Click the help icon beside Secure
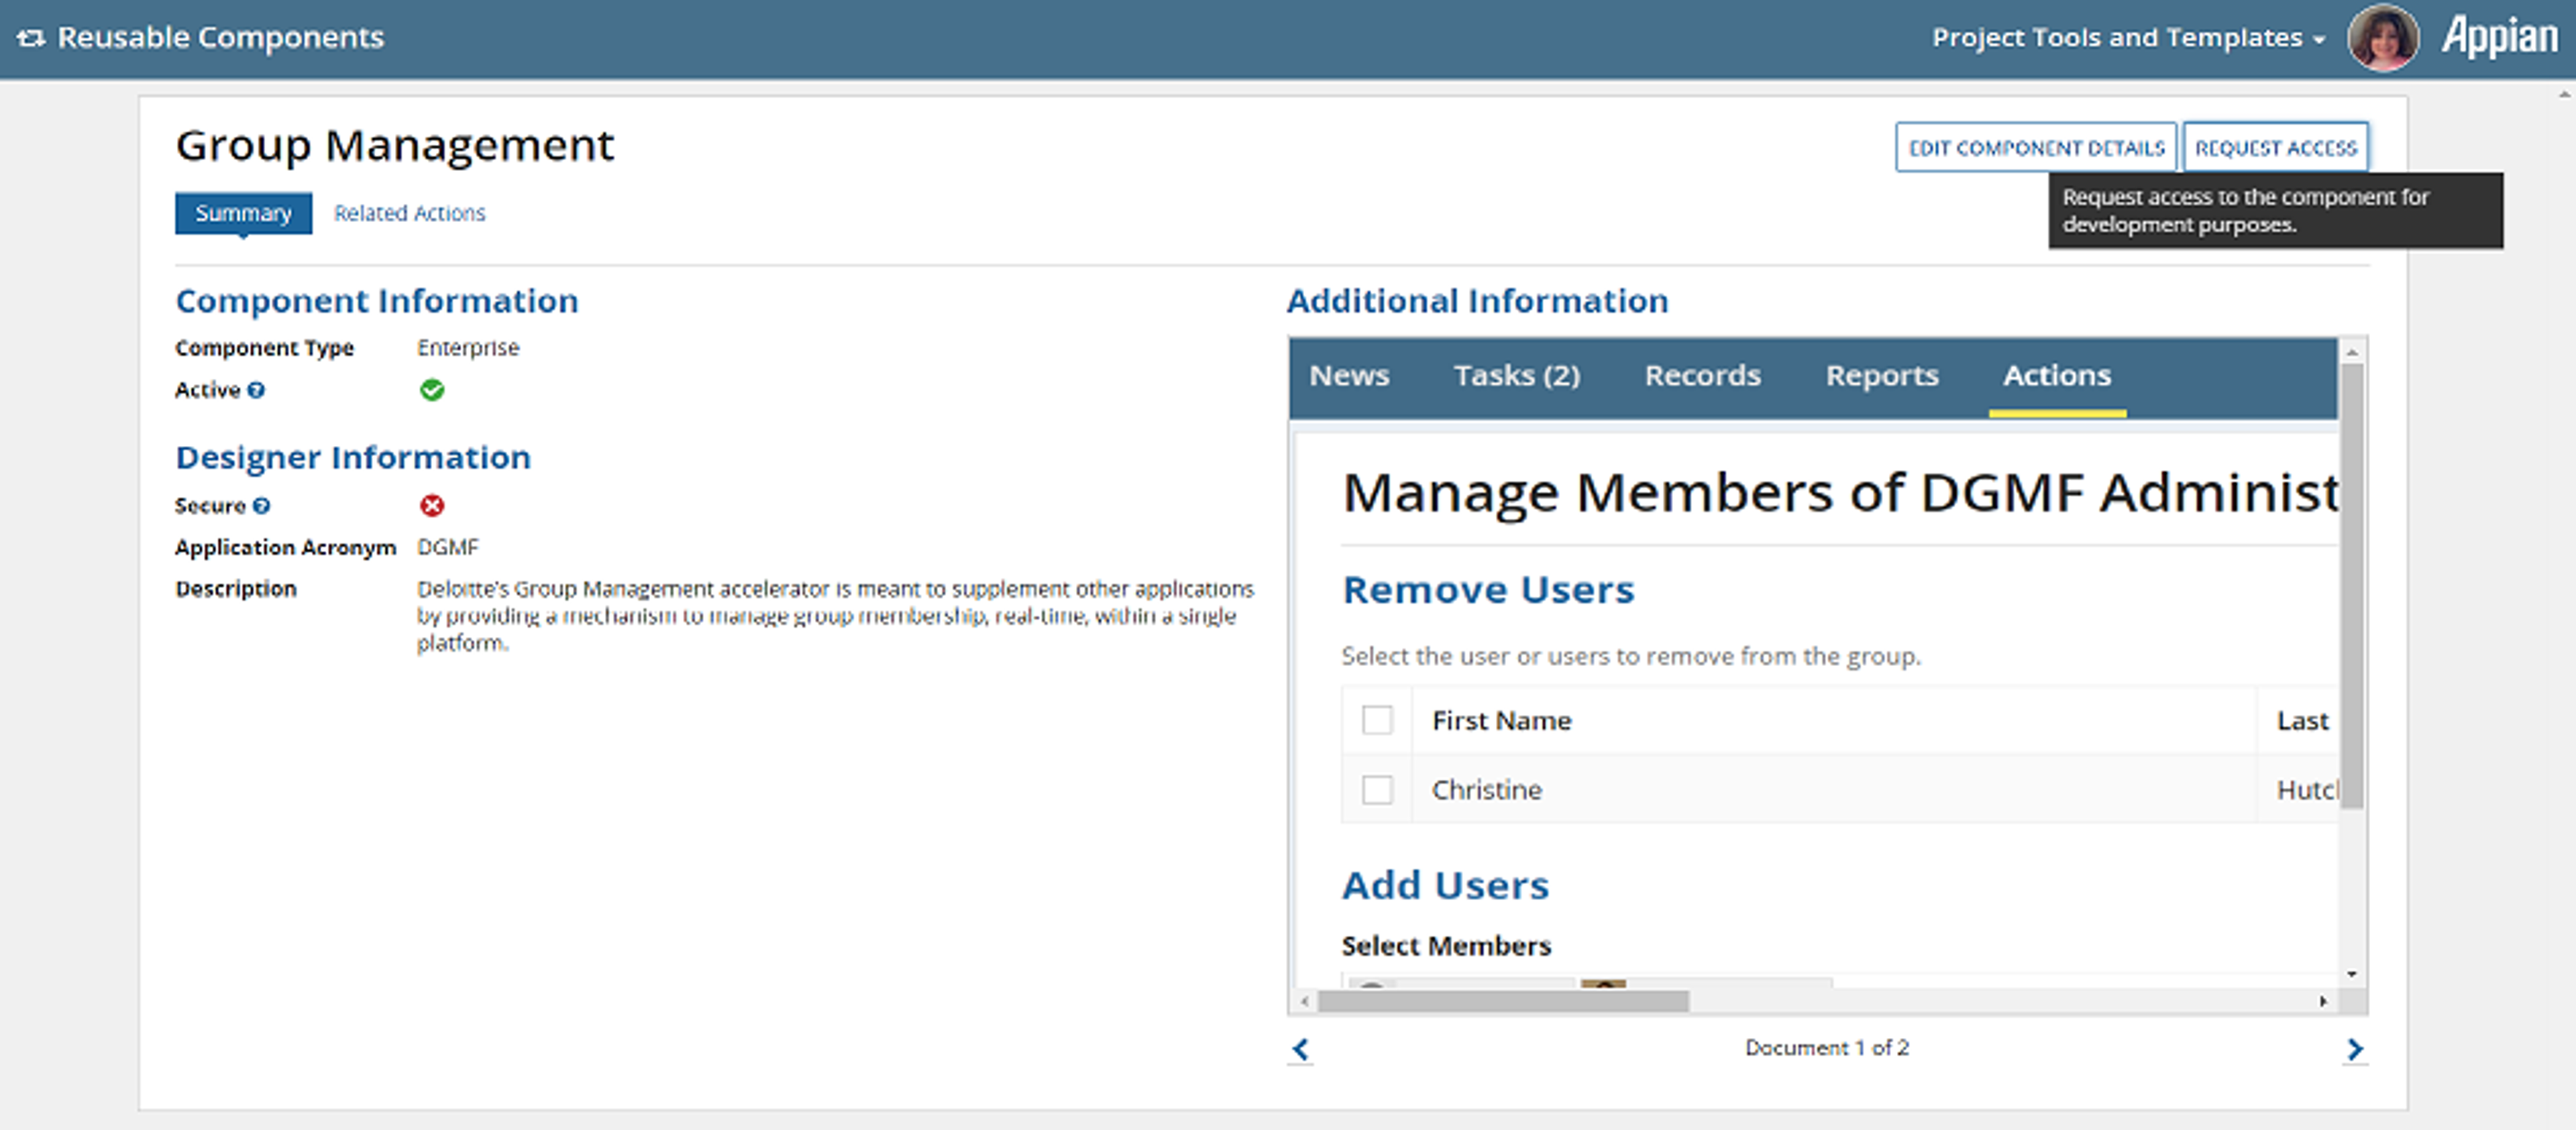This screenshot has height=1130, width=2576. click(261, 506)
